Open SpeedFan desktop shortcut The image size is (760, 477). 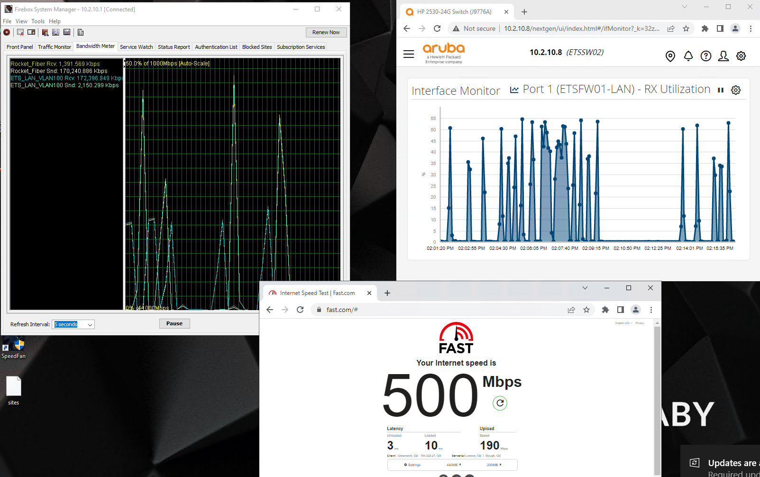tap(13, 348)
